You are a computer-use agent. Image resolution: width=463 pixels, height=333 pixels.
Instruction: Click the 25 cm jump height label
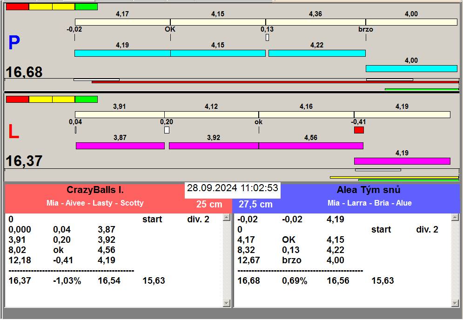[209, 204]
